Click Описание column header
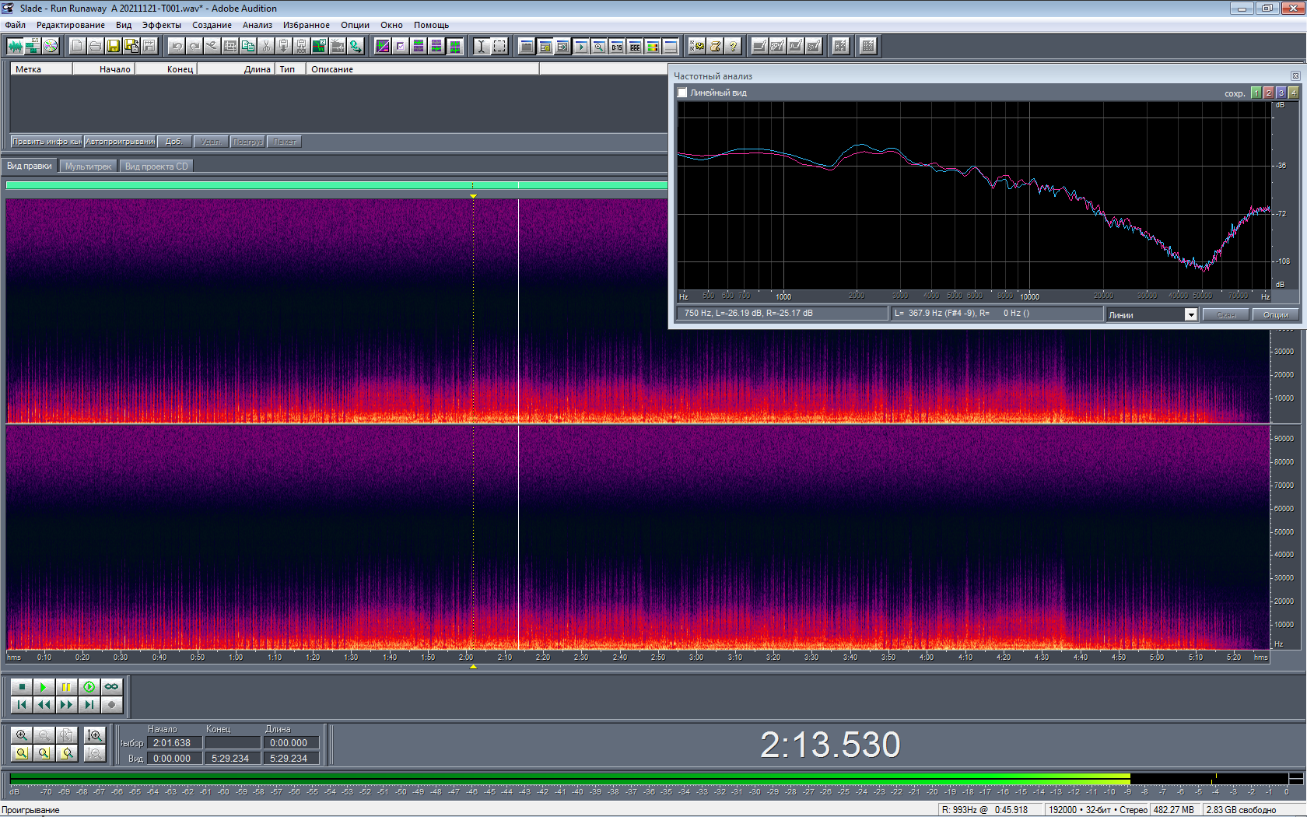The width and height of the screenshot is (1307, 817). (422, 69)
